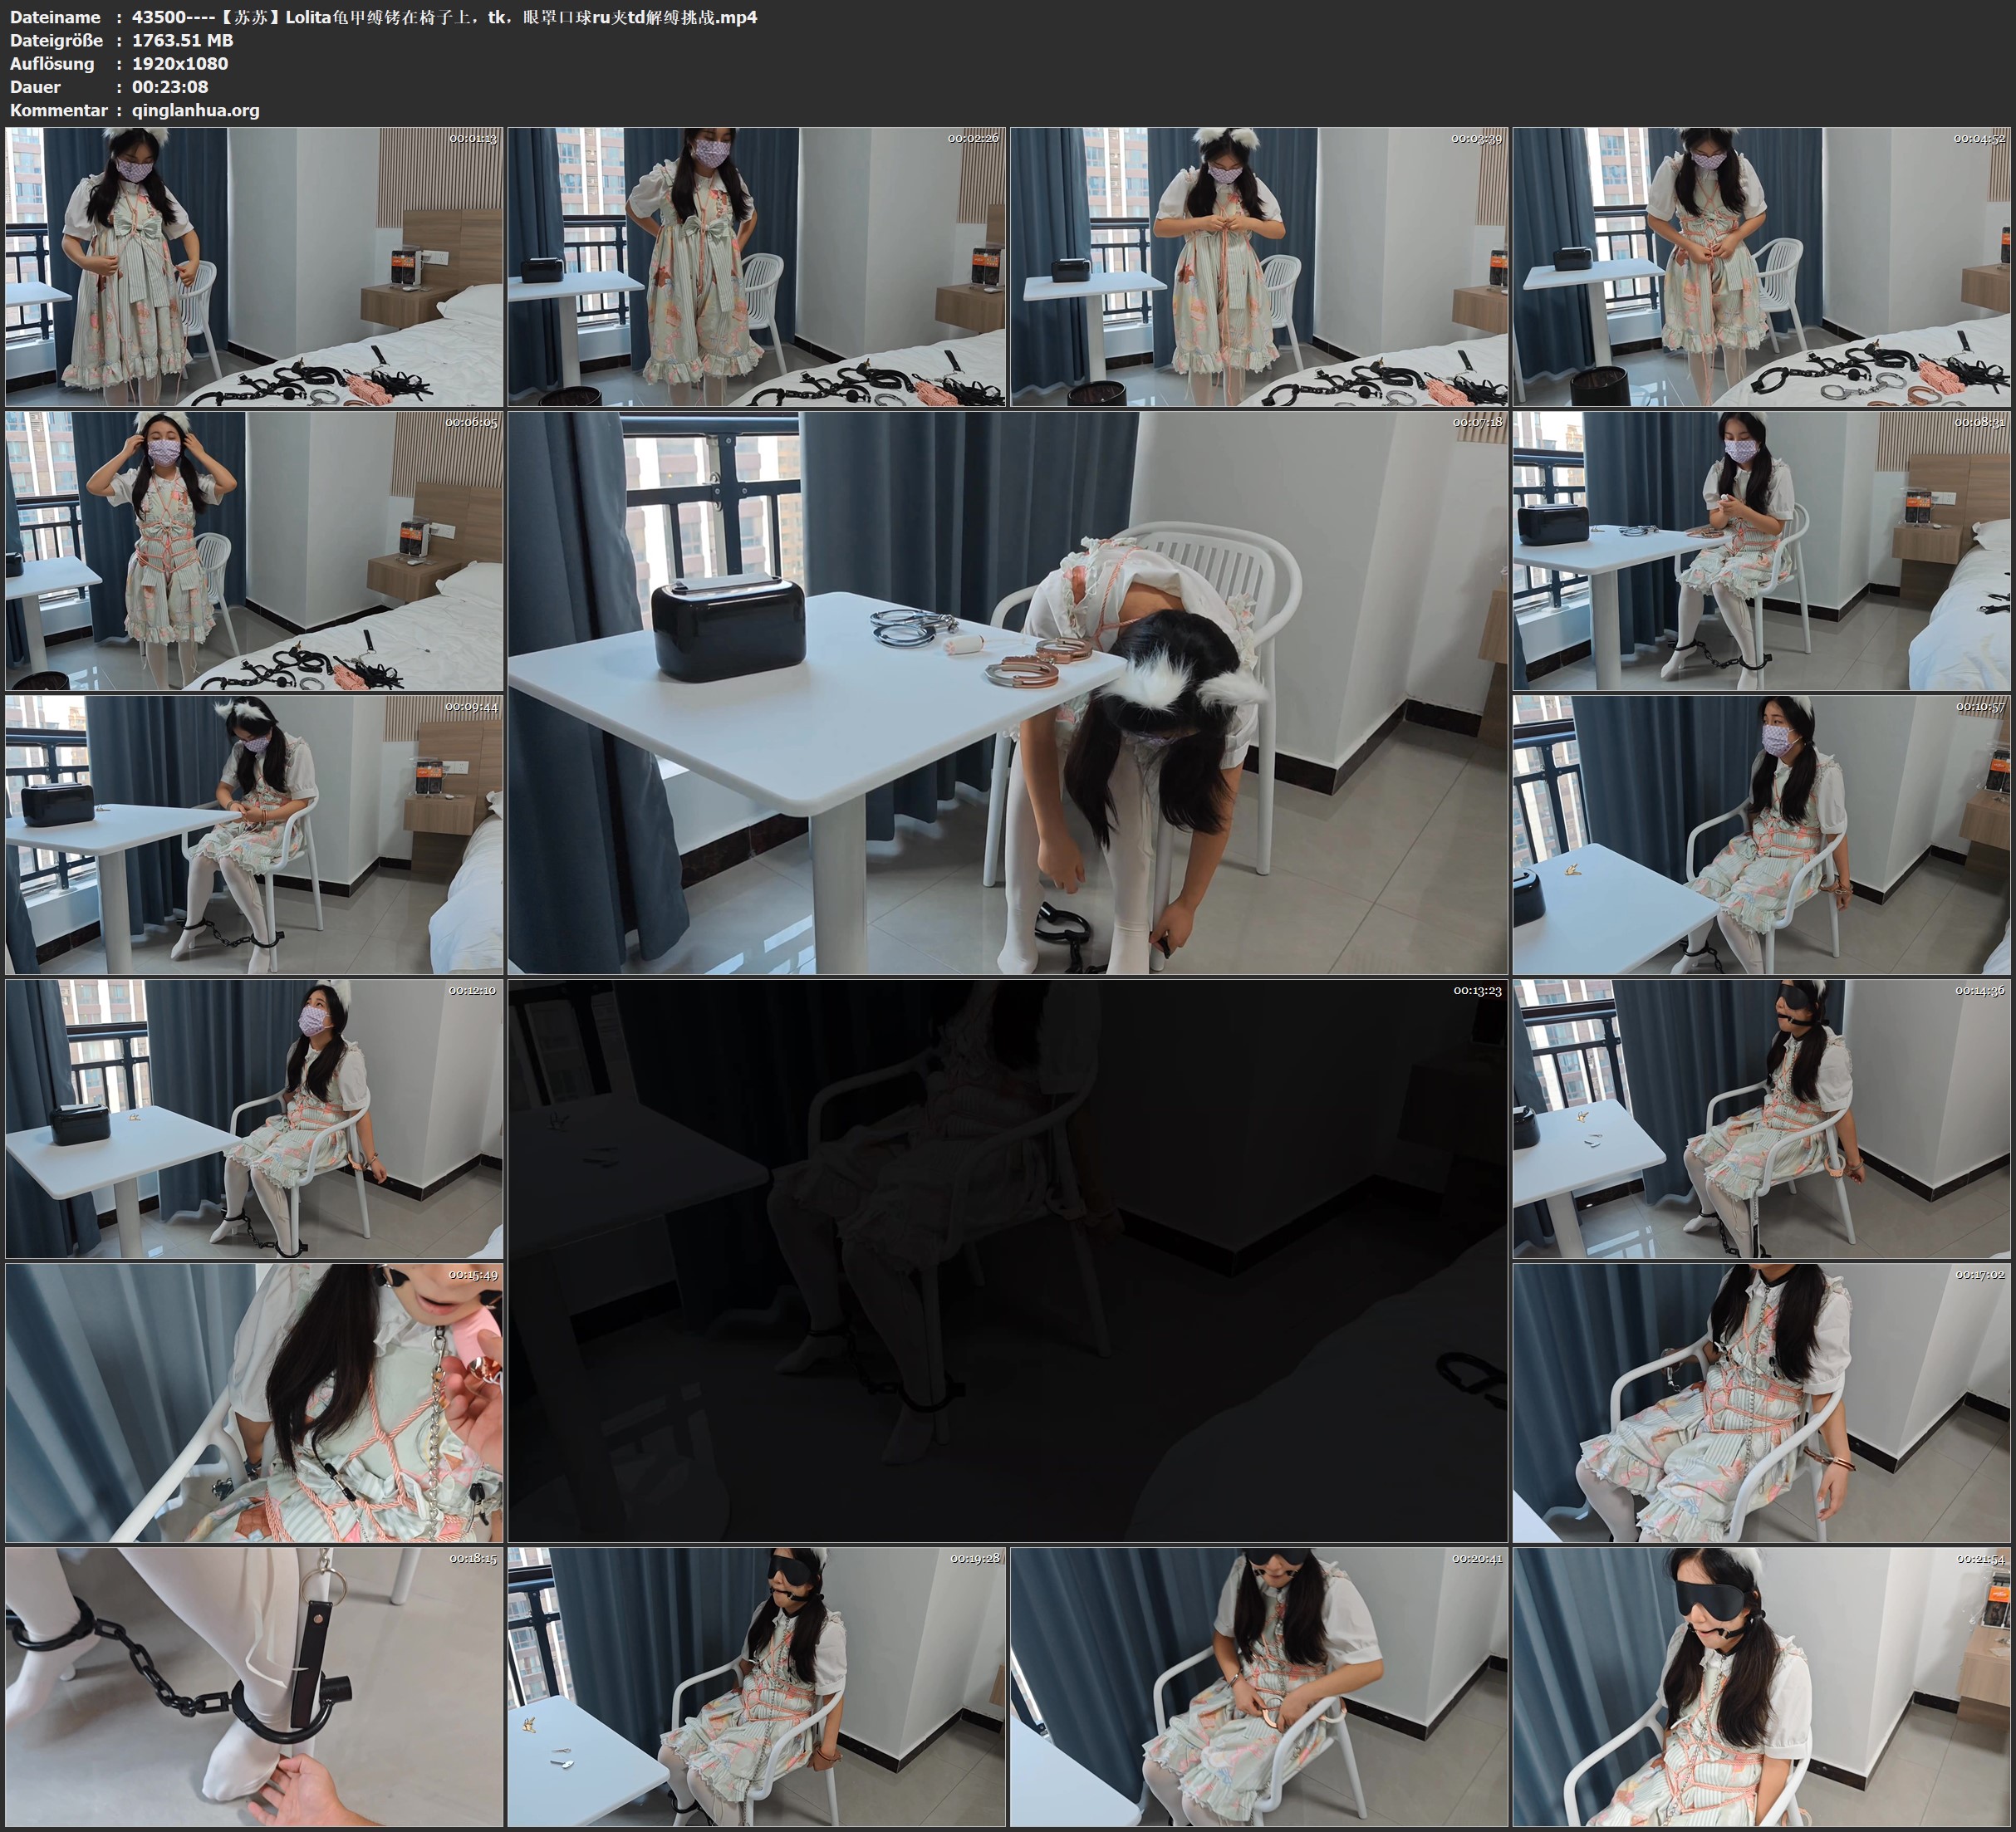Viewport: 2016px width, 1832px height.
Task: Click the close-up frame at 00:15:49
Action: tap(254, 1402)
